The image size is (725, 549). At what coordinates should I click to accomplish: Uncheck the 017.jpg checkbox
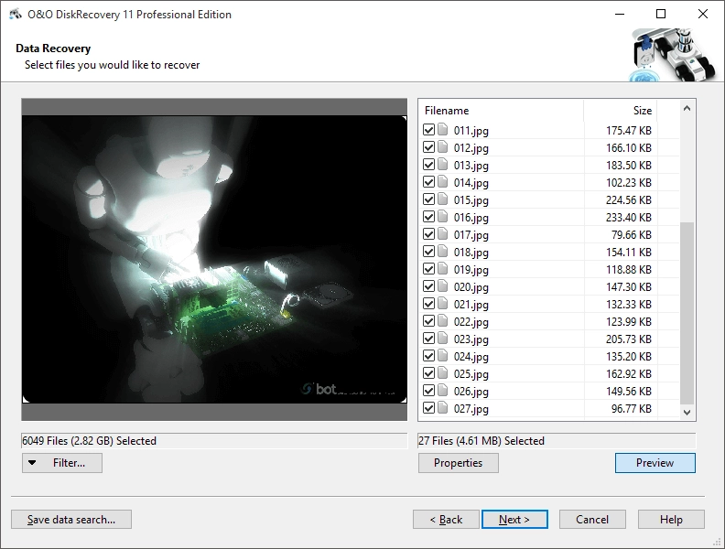click(428, 234)
